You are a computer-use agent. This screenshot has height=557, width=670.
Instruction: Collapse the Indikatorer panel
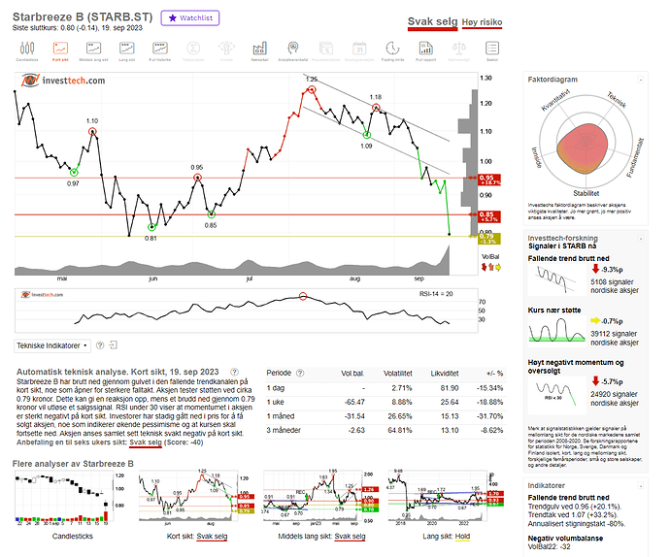[x=641, y=485]
